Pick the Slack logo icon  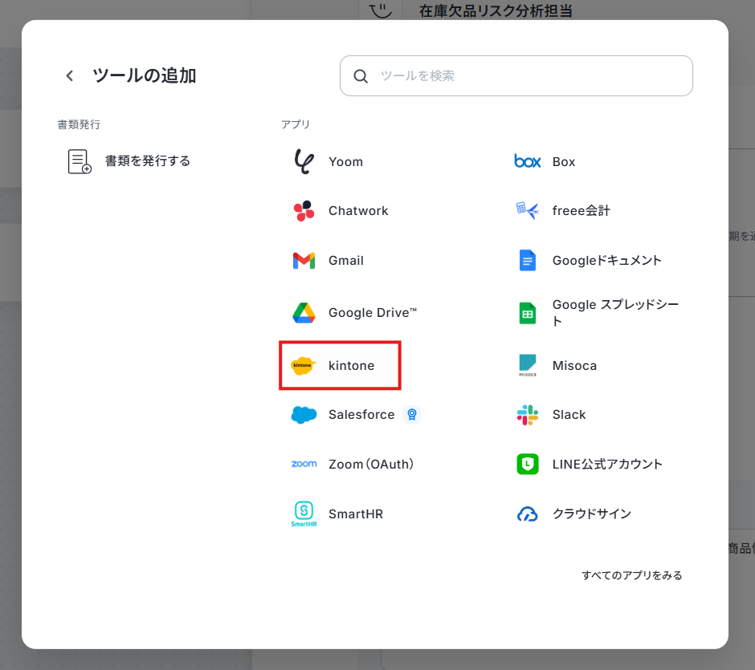(x=528, y=415)
